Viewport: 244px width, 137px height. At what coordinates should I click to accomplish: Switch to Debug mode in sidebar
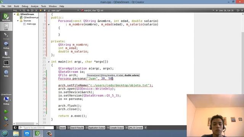click(x=6, y=45)
